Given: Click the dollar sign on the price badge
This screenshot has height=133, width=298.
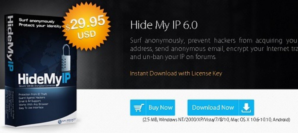Looking at the screenshot, I should pyautogui.click(x=68, y=28).
